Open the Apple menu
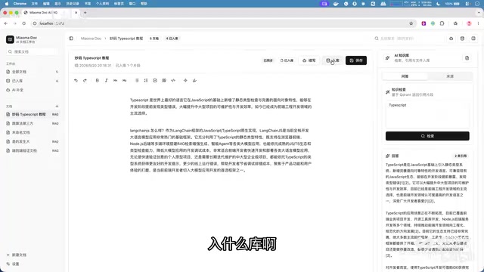Image resolution: width=484 pixels, height=272 pixels. [x=7, y=4]
